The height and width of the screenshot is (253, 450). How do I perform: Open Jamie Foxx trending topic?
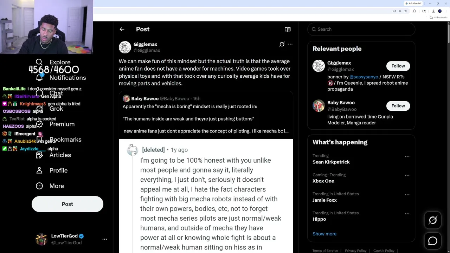[x=324, y=200]
